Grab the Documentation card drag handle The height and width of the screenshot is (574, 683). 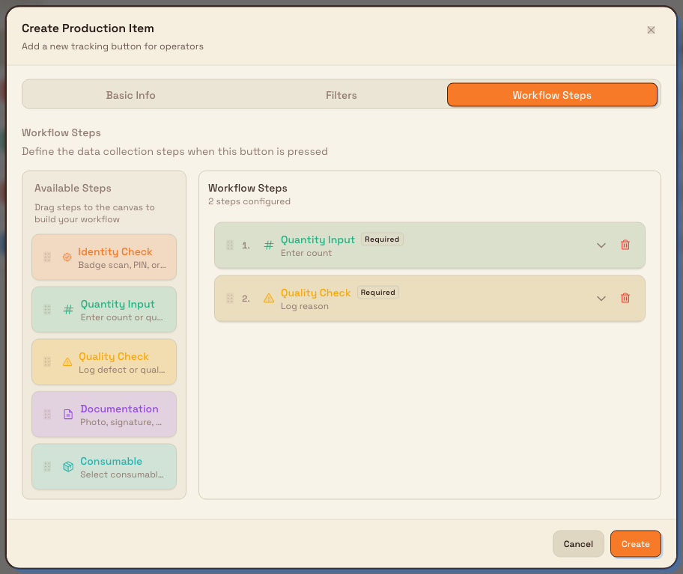(47, 414)
